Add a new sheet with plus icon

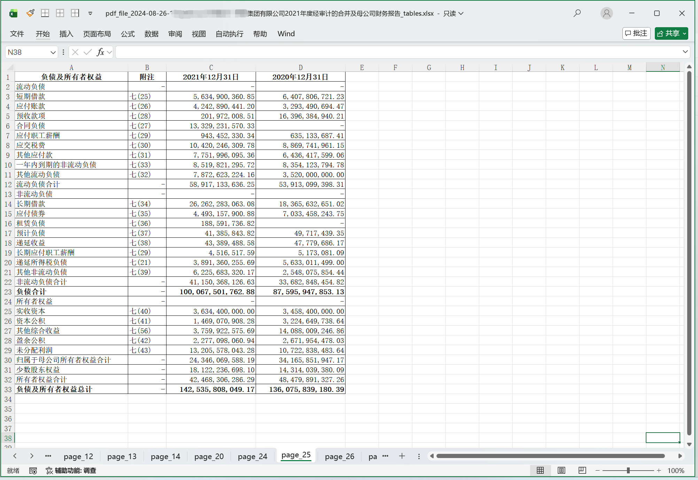pyautogui.click(x=402, y=456)
